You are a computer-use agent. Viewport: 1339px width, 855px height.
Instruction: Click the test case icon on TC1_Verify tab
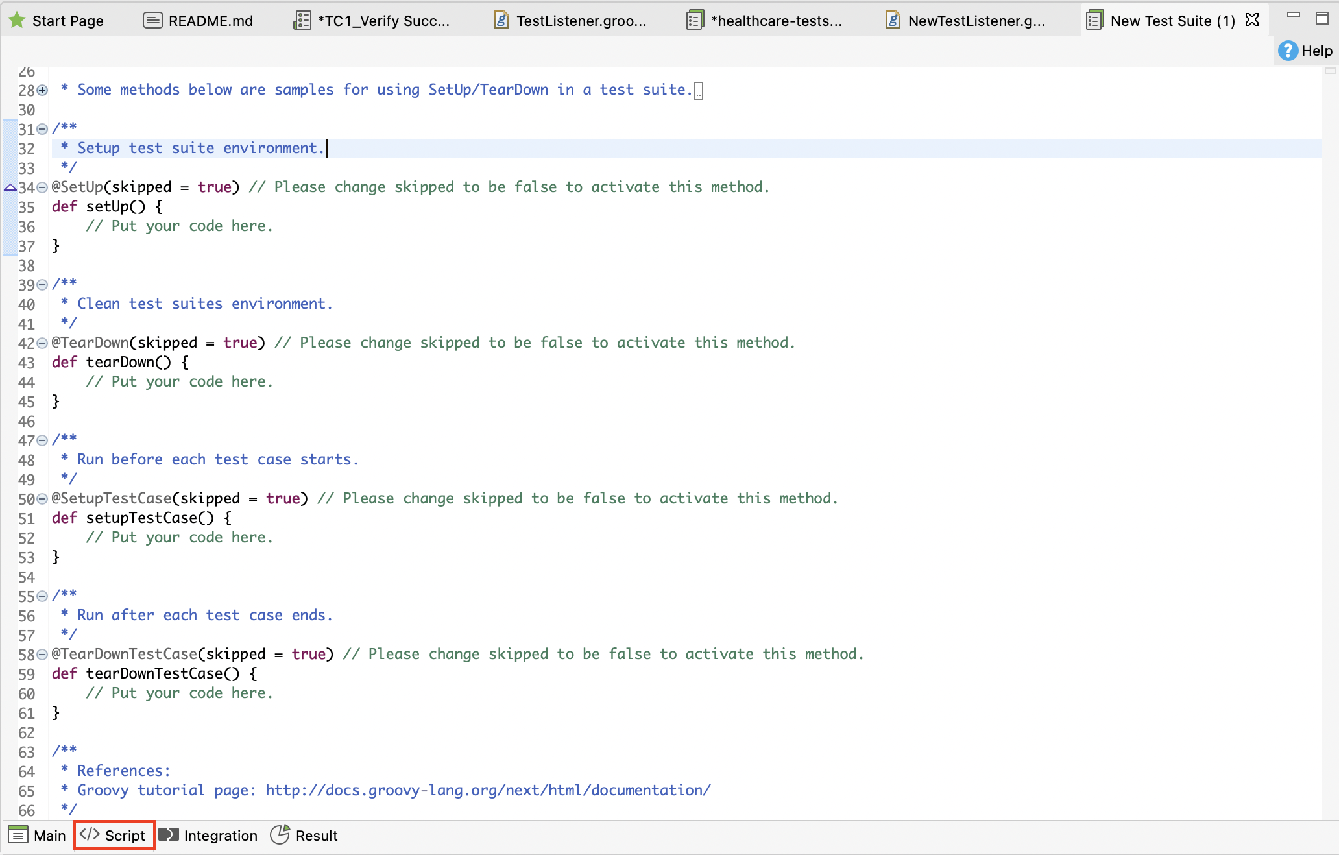tap(302, 20)
